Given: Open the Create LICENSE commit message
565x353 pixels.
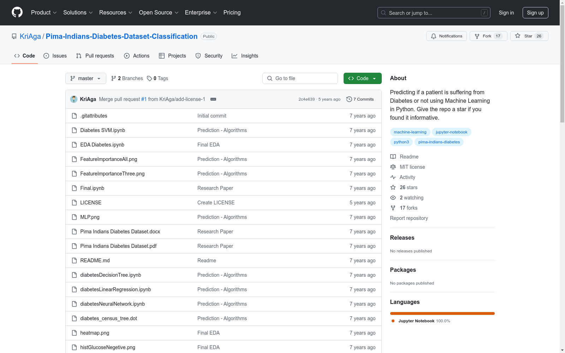Looking at the screenshot, I should 216,203.
